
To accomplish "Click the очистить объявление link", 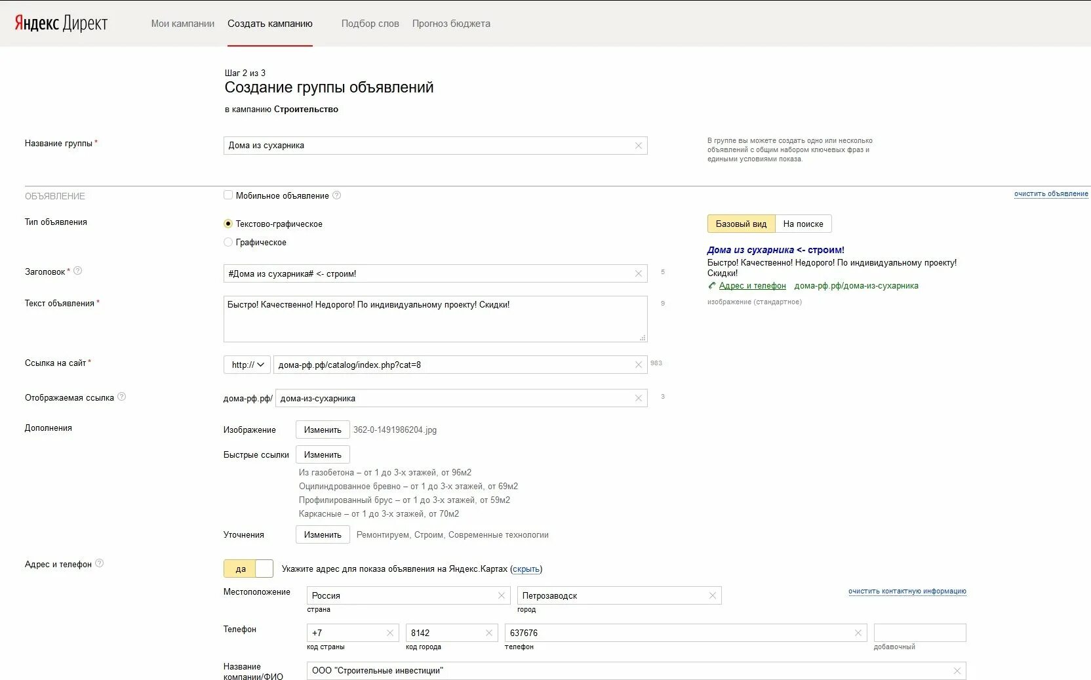I will pyautogui.click(x=1050, y=194).
